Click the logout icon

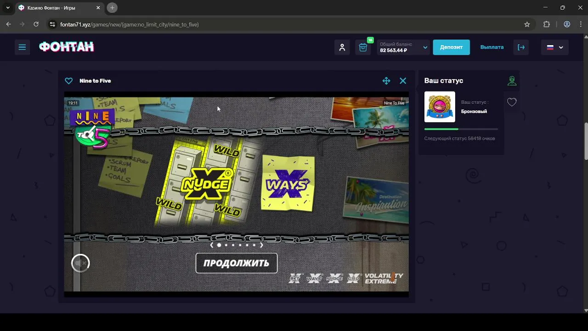pyautogui.click(x=521, y=47)
